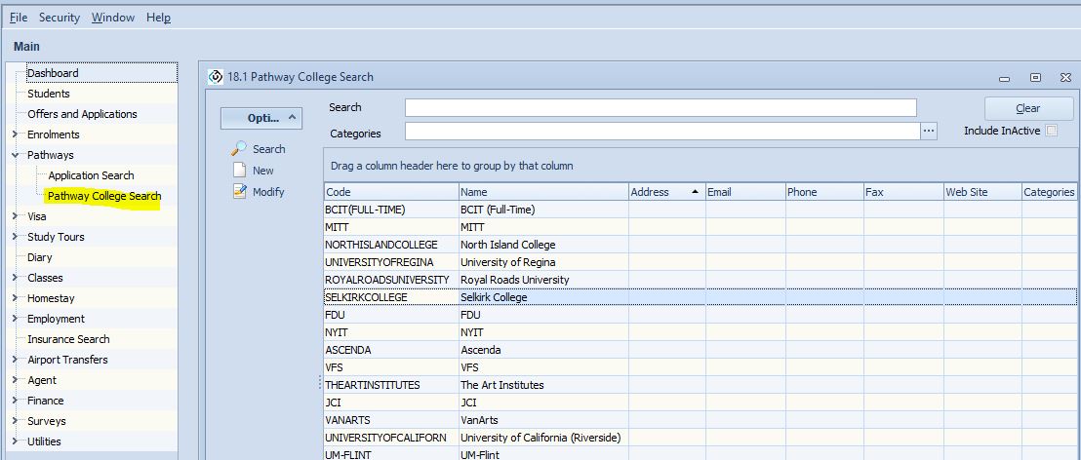
Task: Select Dashboard in the navigation tree
Action: [53, 73]
